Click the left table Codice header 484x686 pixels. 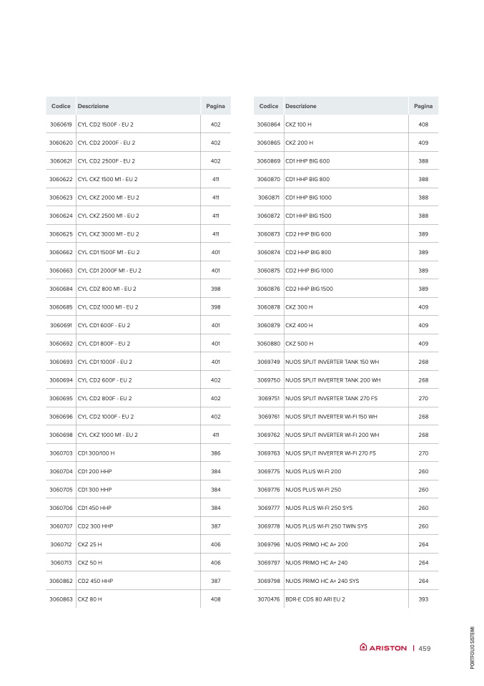[61, 106]
